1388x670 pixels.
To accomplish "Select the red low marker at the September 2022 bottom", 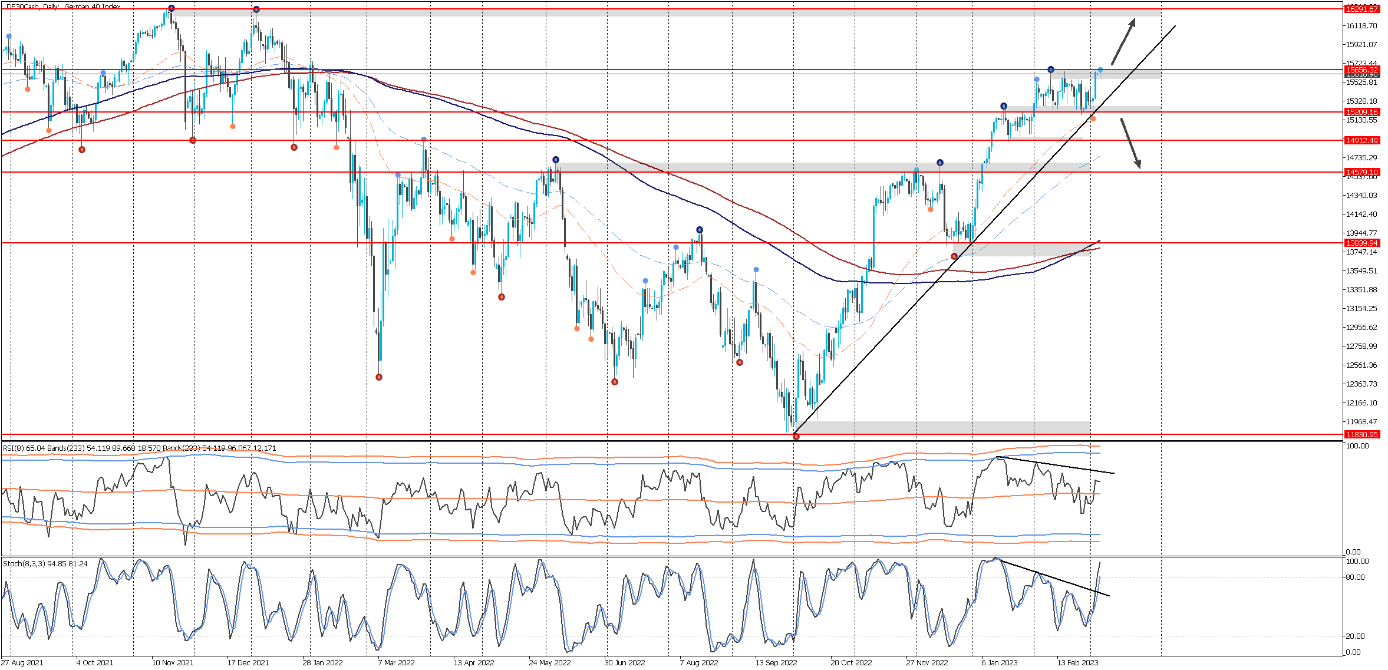I will [796, 436].
